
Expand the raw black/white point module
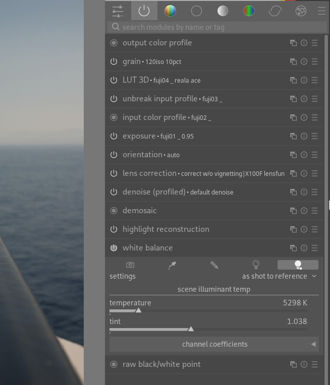(161, 364)
